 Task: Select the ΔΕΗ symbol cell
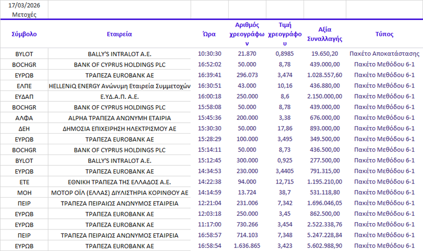point(24,129)
